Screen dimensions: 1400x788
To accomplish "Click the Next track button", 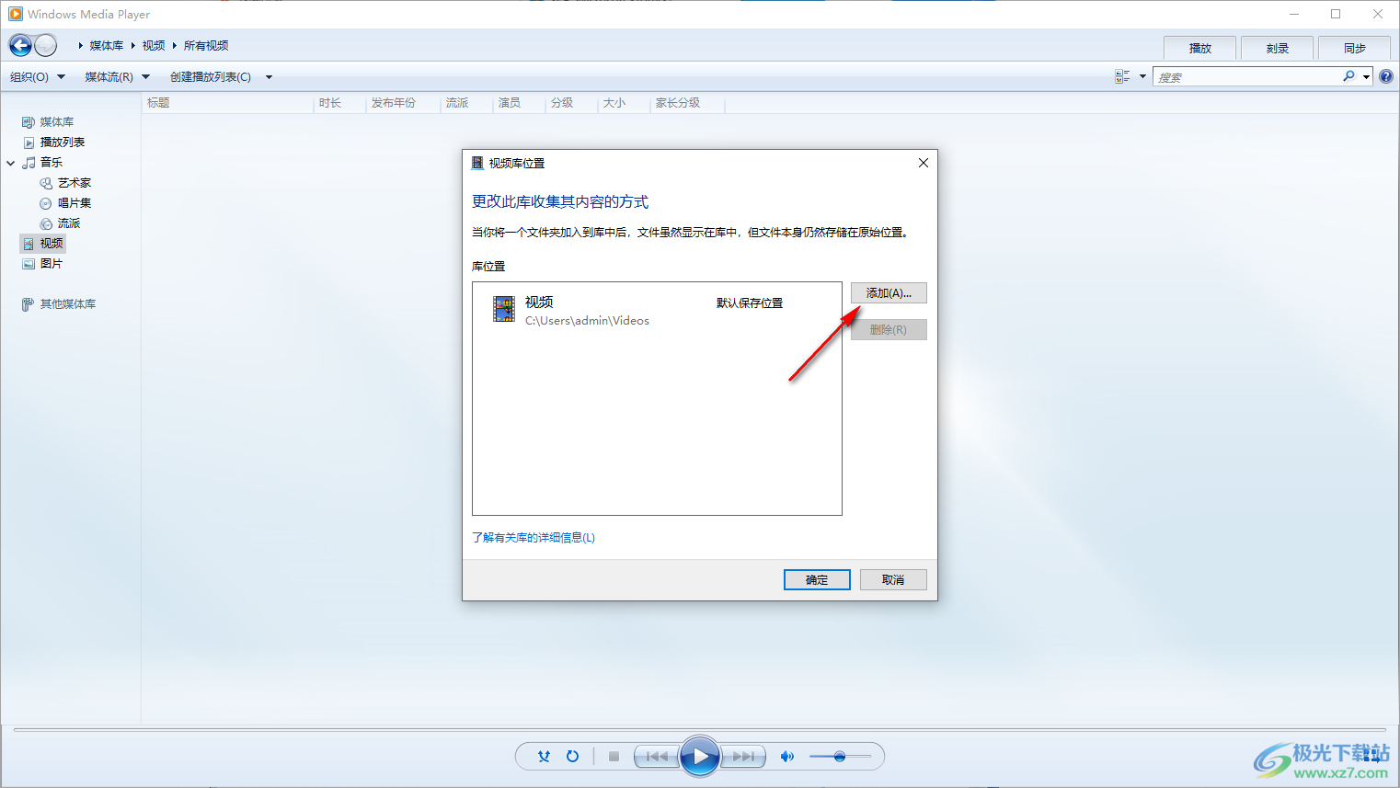I will (x=743, y=757).
